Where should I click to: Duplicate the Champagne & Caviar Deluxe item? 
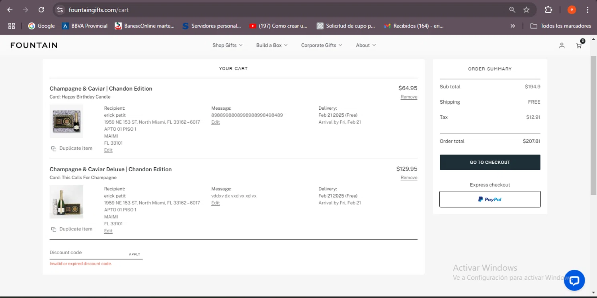[72, 229]
